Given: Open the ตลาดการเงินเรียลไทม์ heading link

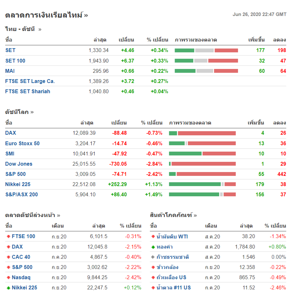Looking at the screenshot, I should [47, 15].
